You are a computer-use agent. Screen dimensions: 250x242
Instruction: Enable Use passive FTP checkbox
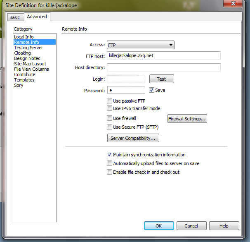click(x=109, y=101)
